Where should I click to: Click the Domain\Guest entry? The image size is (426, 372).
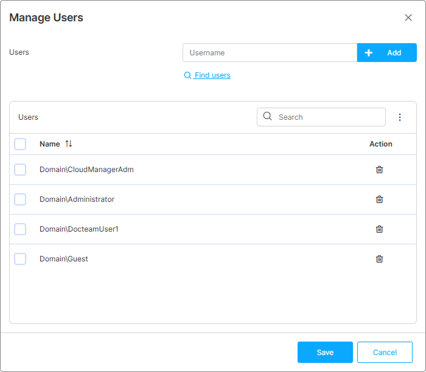point(64,259)
